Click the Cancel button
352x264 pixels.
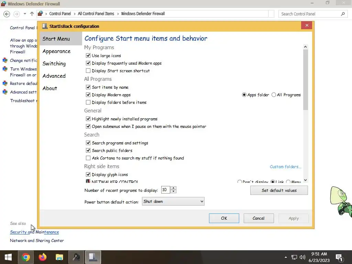pos(258,218)
